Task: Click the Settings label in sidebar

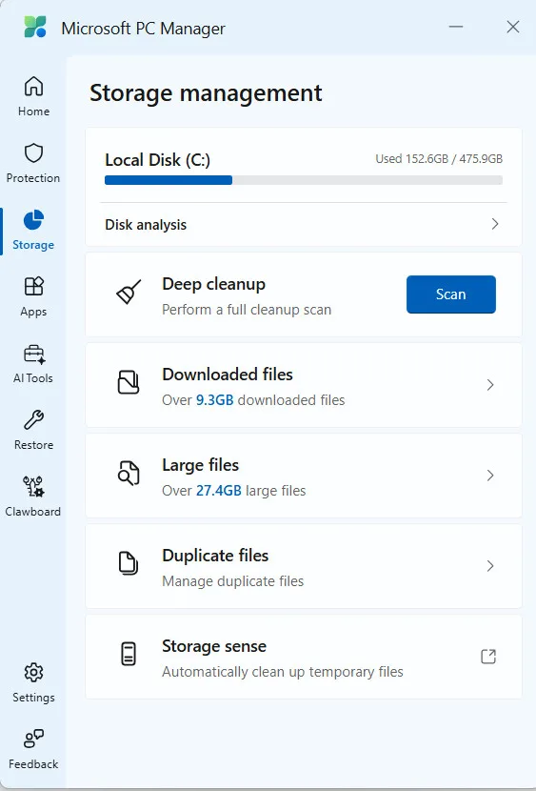Action: (33, 698)
